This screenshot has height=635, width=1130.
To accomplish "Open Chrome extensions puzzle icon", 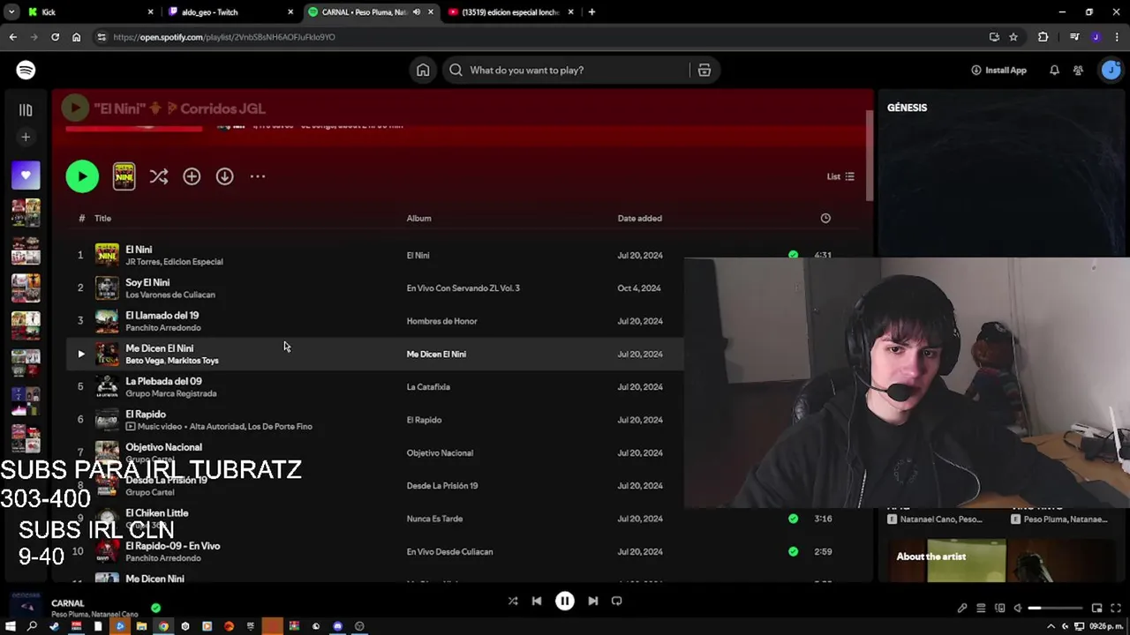I will coord(1043,37).
